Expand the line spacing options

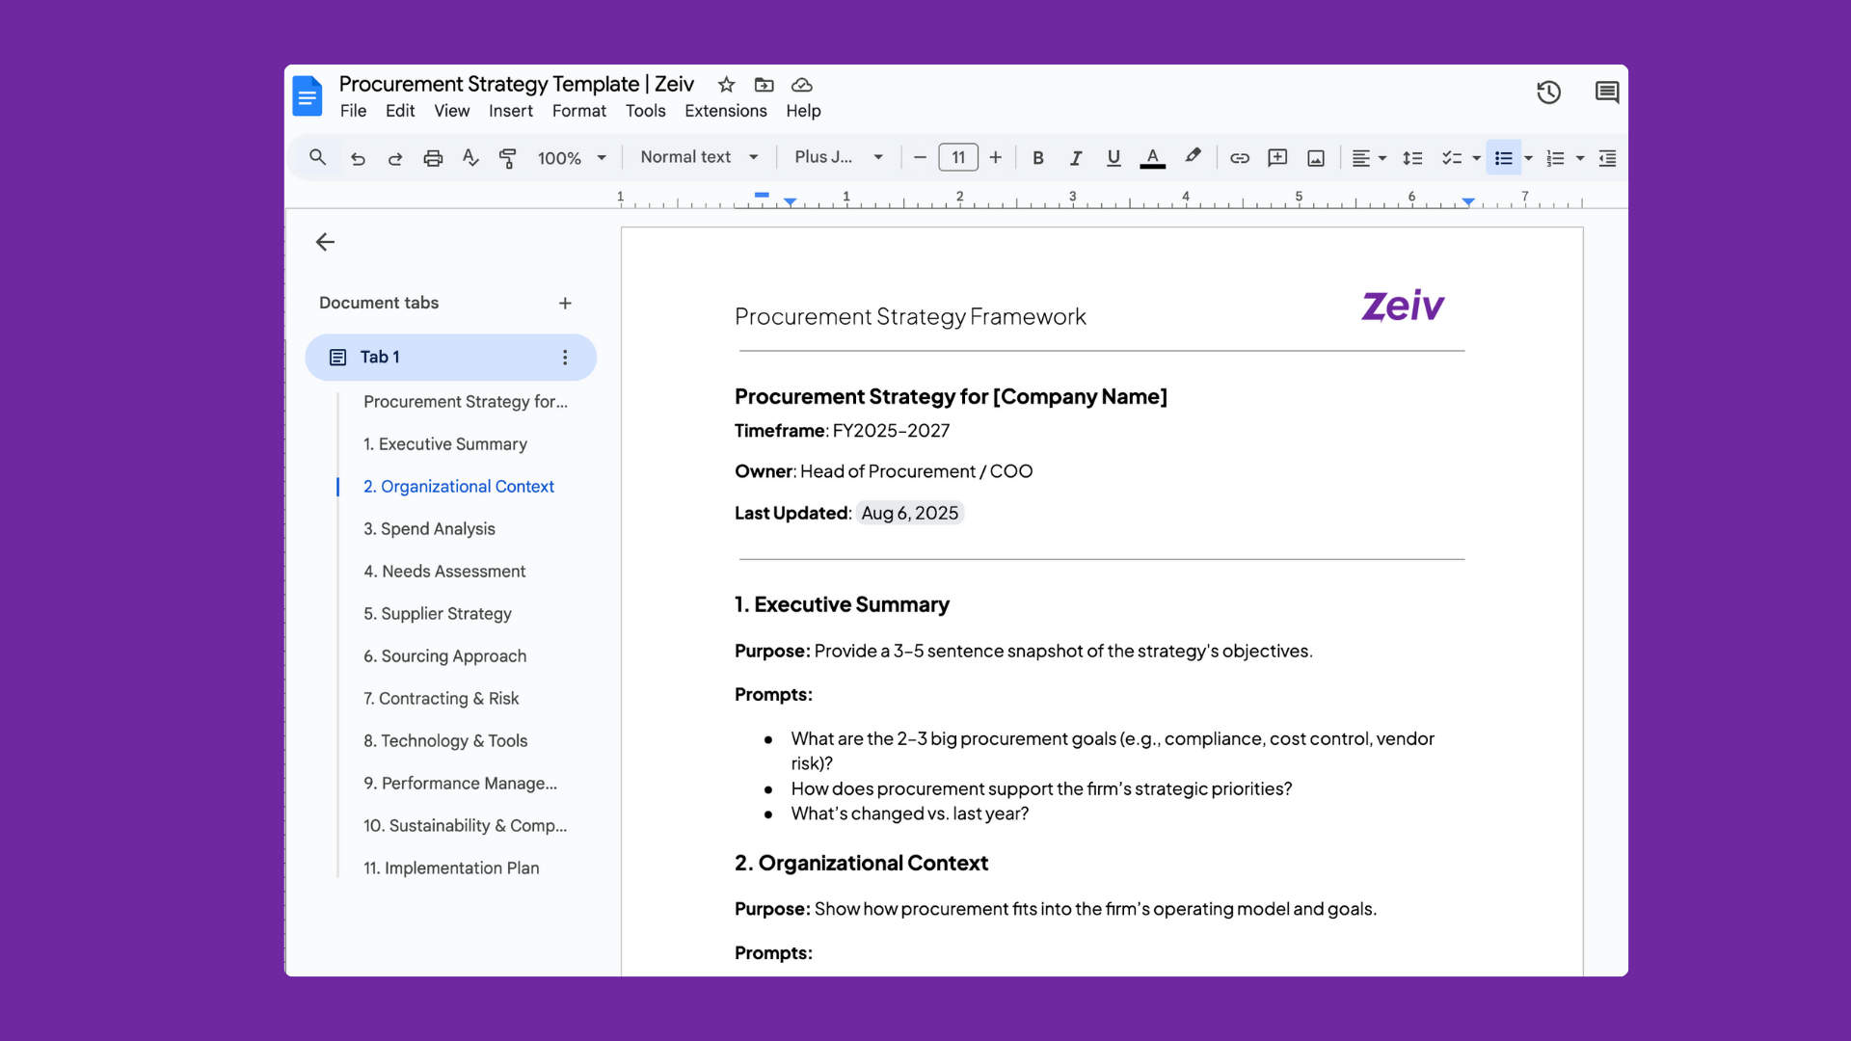1412,157
